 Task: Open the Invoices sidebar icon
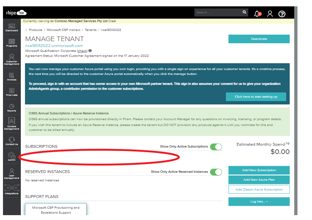click(x=12, y=77)
